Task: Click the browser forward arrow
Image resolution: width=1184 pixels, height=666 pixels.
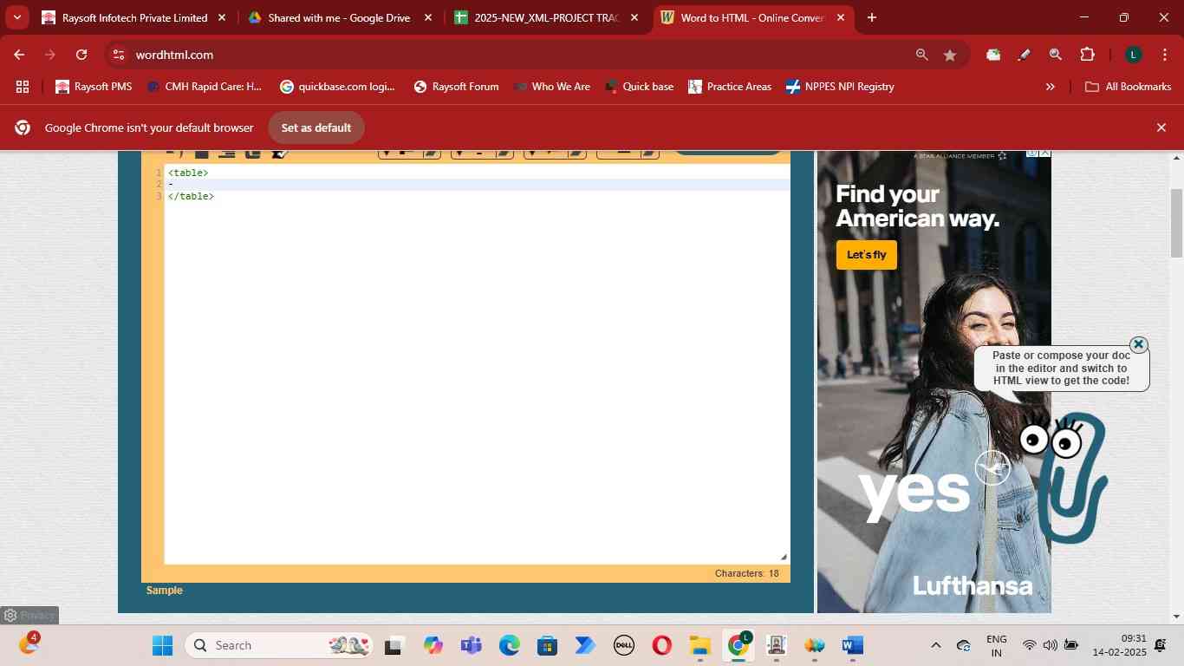Action: [x=50, y=55]
